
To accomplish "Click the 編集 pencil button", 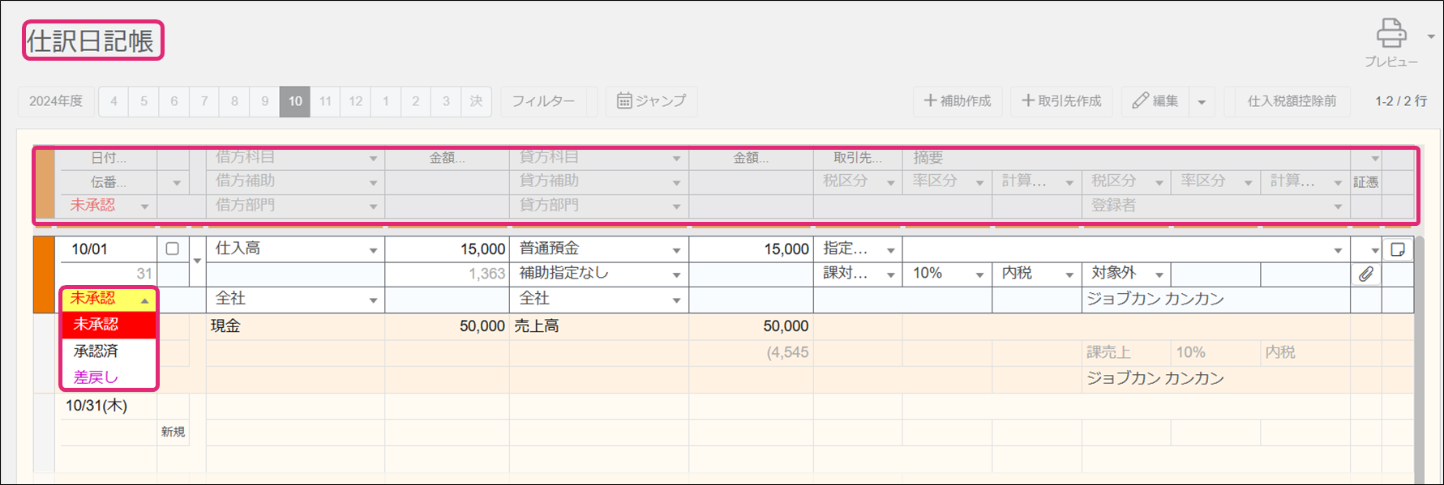I will coord(1155,101).
